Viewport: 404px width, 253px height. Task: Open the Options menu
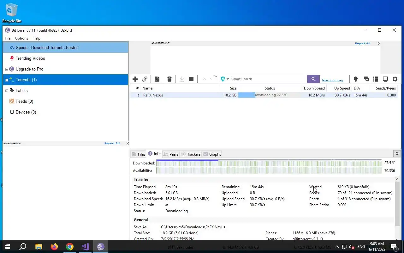pos(21,38)
